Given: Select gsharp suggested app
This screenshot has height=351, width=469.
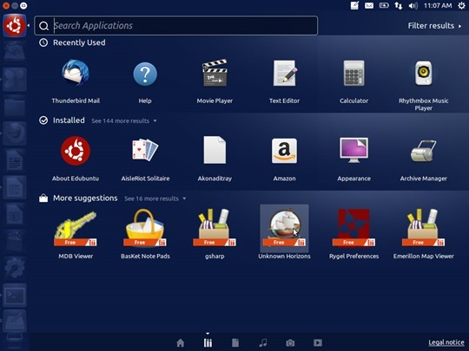Looking at the screenshot, I should [x=215, y=228].
